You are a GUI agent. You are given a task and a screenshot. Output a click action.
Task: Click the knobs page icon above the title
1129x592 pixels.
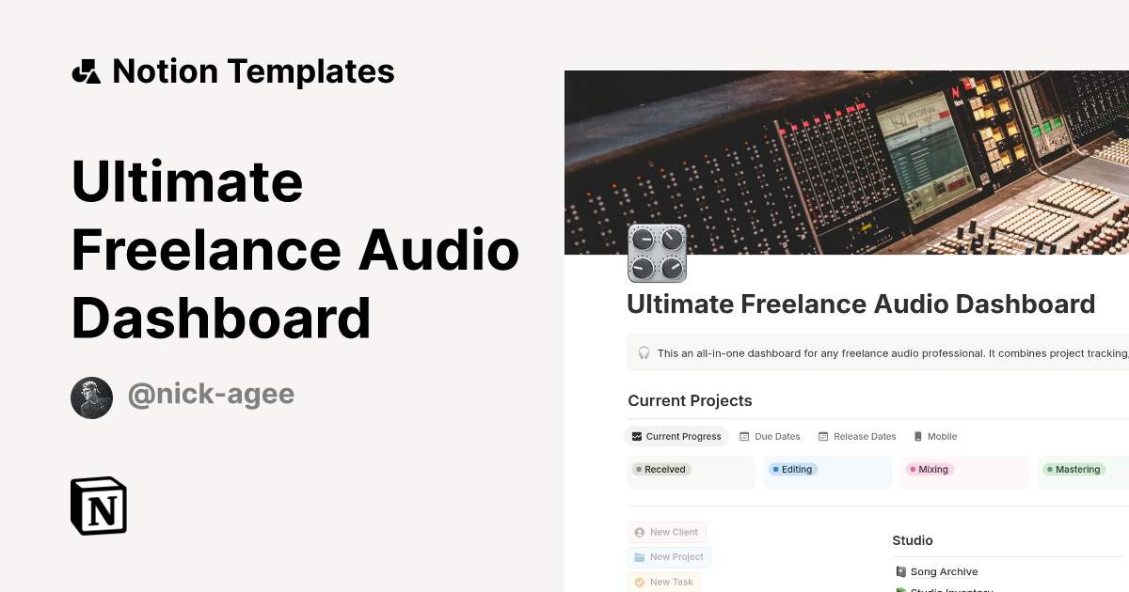click(656, 253)
